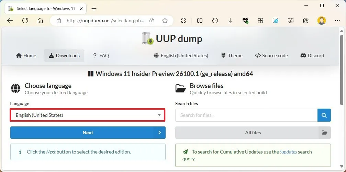Reload in Internet Explorer mode
This screenshot has height=172, width=346.
click(x=276, y=21)
